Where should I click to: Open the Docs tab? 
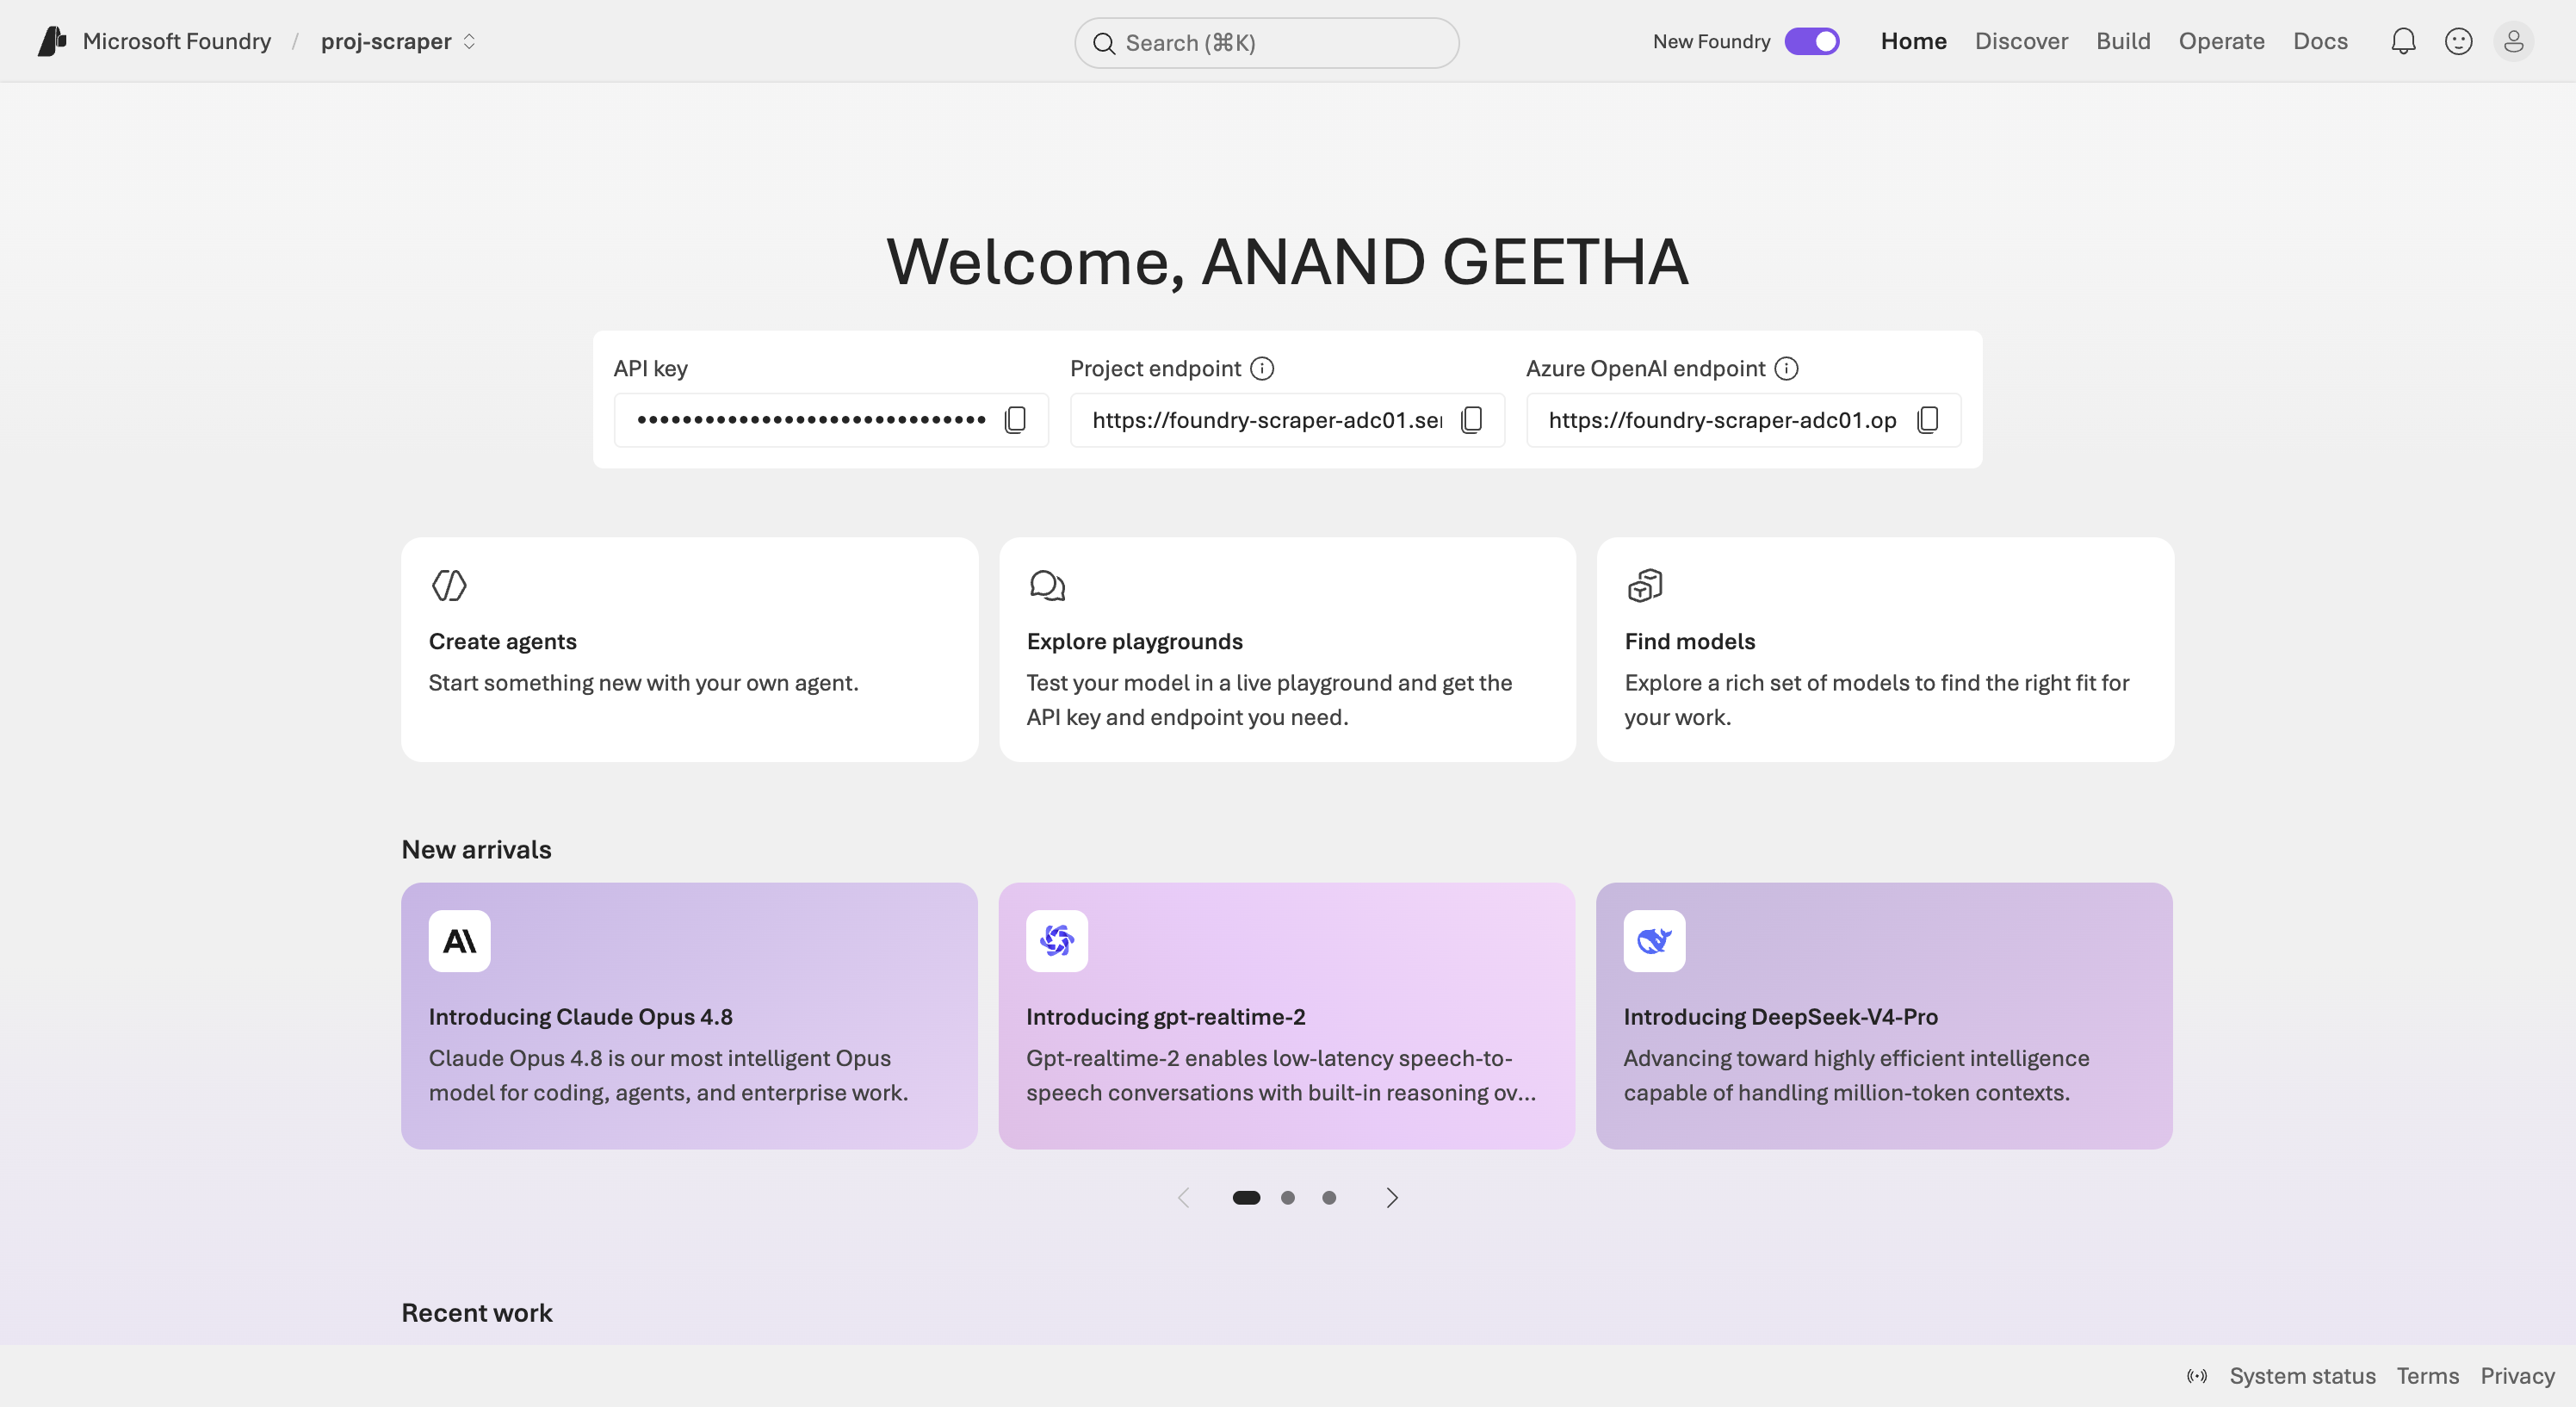tap(2320, 41)
